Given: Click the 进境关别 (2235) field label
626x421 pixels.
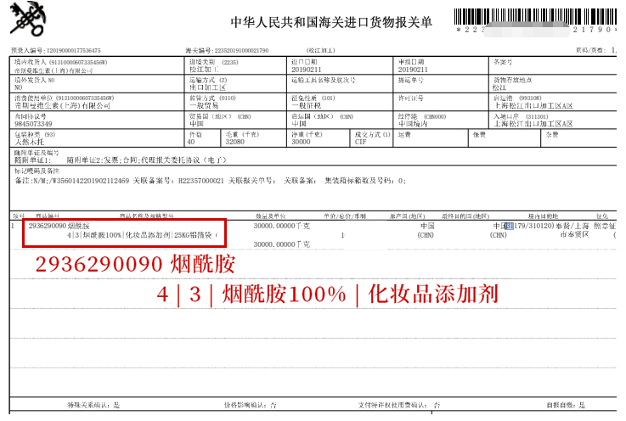Looking at the screenshot, I should tap(213, 62).
